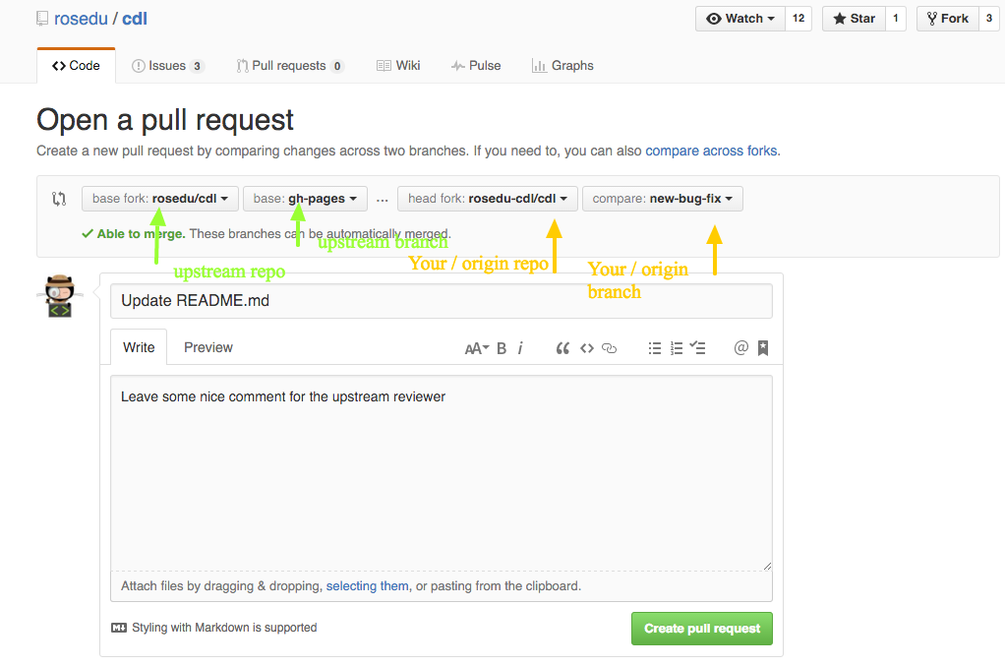
Task: Open the Graphs tab
Action: 562,65
